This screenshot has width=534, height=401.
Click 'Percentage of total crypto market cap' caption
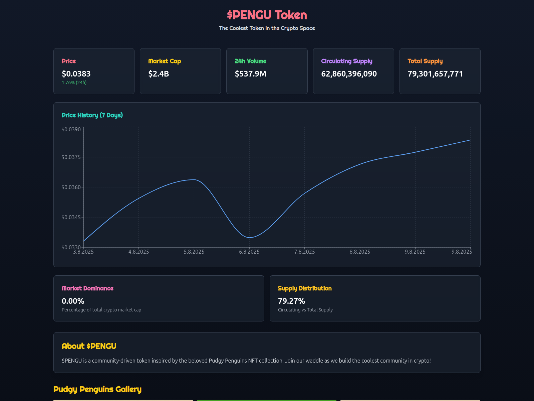point(101,310)
